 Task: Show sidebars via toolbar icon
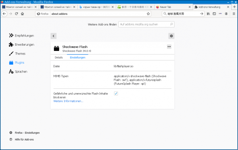(214, 14)
